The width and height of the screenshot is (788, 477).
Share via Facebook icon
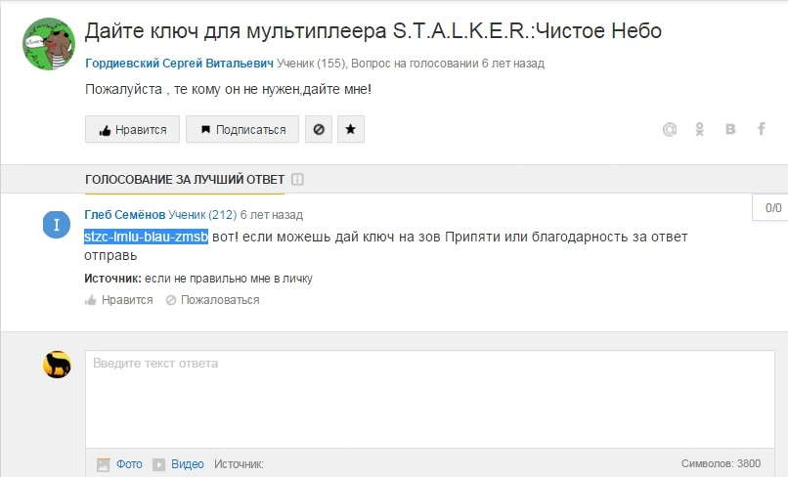click(x=762, y=129)
